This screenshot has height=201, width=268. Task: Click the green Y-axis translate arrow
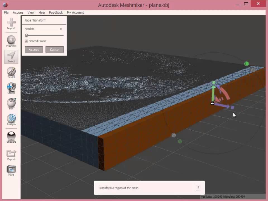tap(213, 93)
